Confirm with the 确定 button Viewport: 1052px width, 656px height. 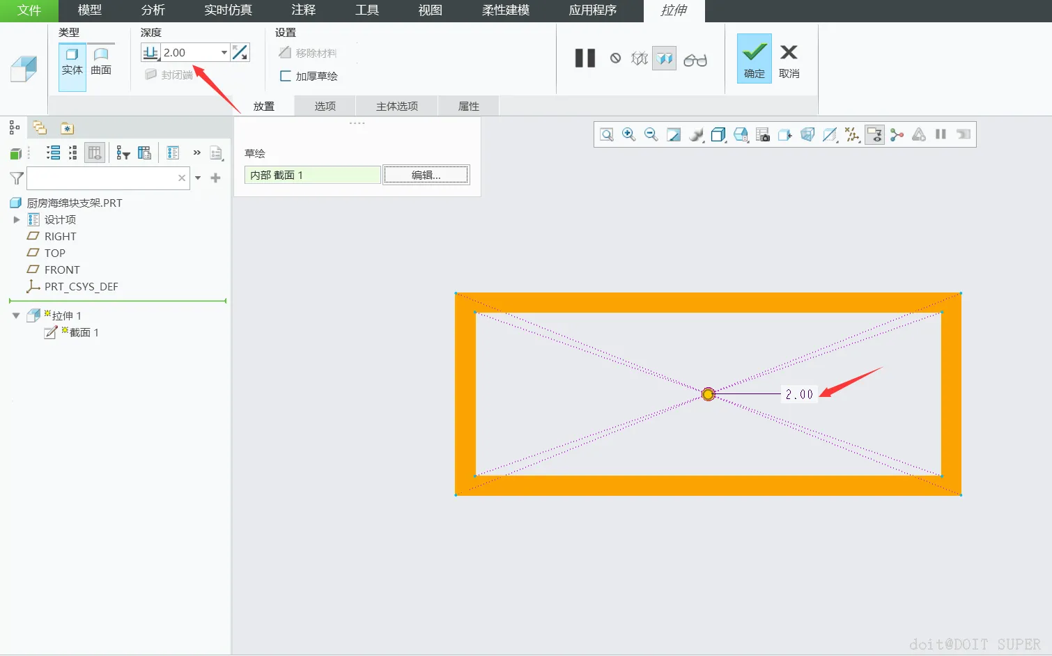[755, 58]
